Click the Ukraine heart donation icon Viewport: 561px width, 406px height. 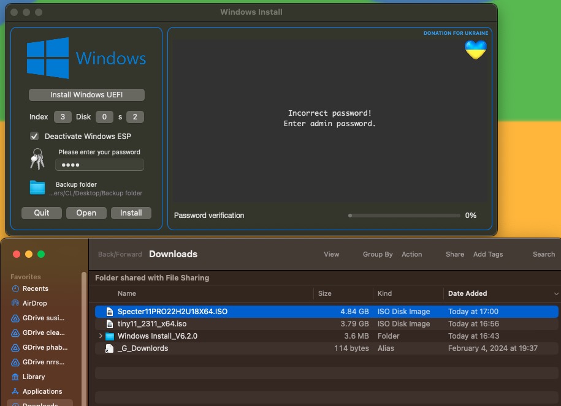[x=475, y=50]
